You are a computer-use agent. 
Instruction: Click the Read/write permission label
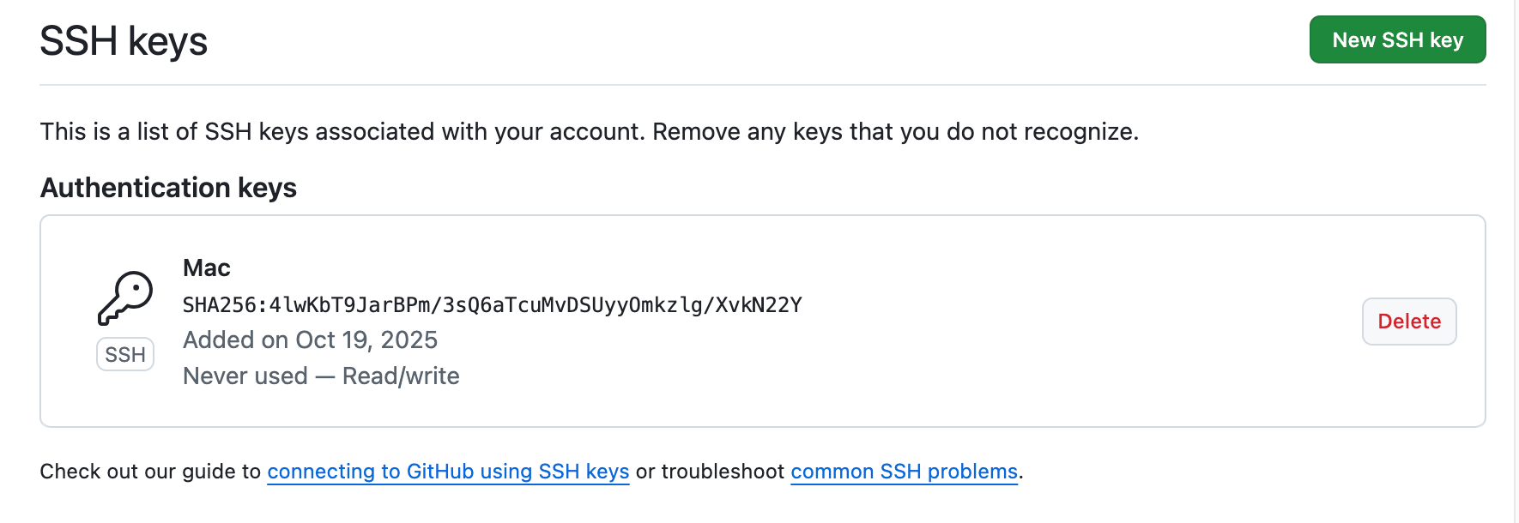[x=401, y=376]
